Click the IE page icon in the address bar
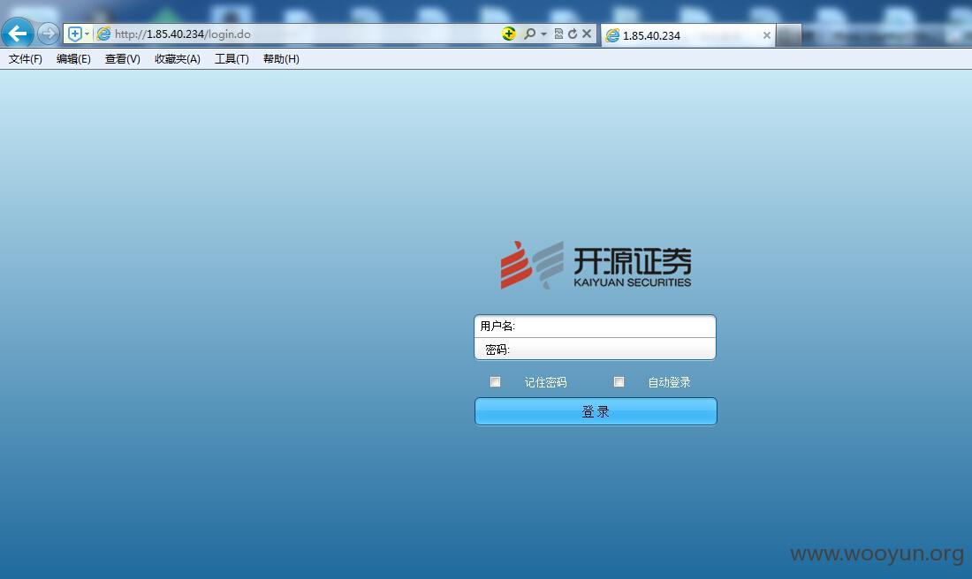Viewport: 972px width, 579px height. 103,34
